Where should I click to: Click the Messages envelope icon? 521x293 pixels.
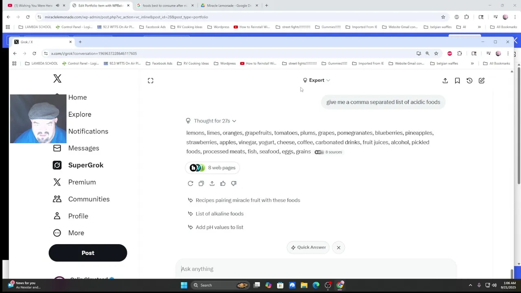pyautogui.click(x=57, y=148)
